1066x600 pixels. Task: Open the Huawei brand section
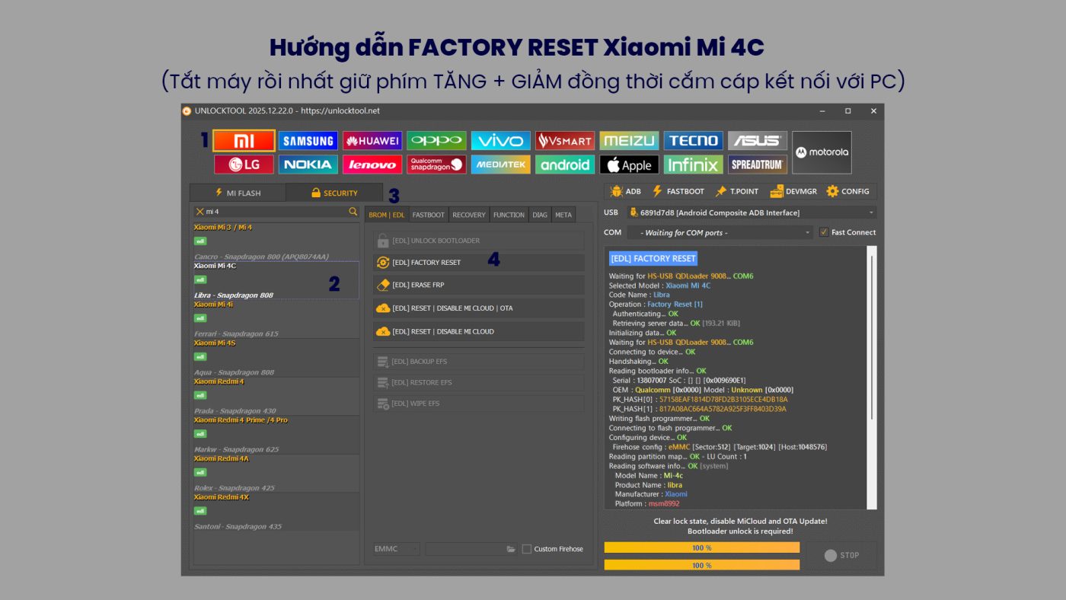pos(372,141)
